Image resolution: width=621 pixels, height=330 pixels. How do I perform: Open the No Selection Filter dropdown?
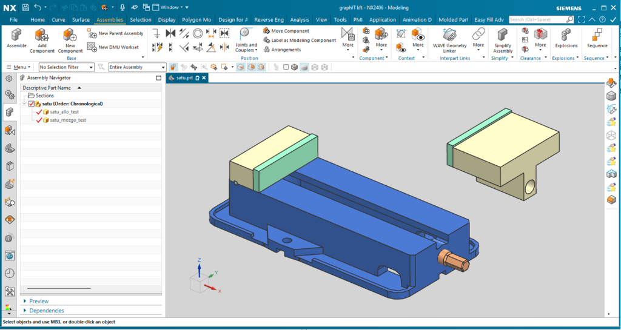pos(67,67)
